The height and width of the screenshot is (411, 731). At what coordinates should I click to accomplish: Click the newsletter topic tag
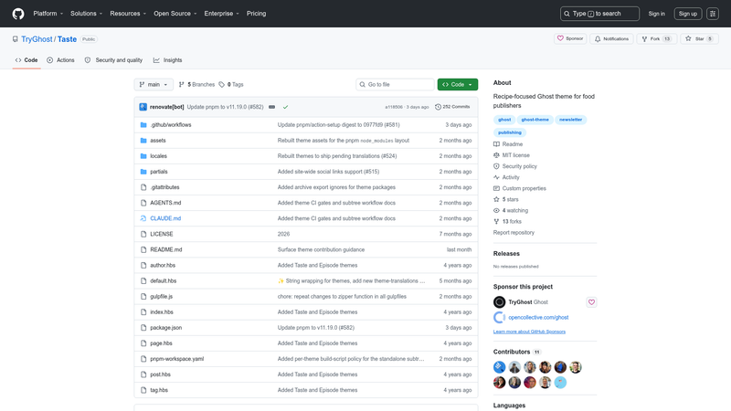[570, 120]
